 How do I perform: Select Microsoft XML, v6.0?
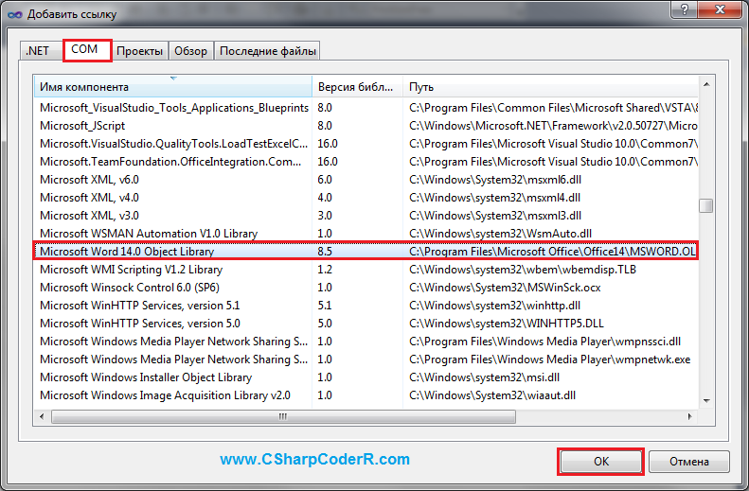(366, 180)
